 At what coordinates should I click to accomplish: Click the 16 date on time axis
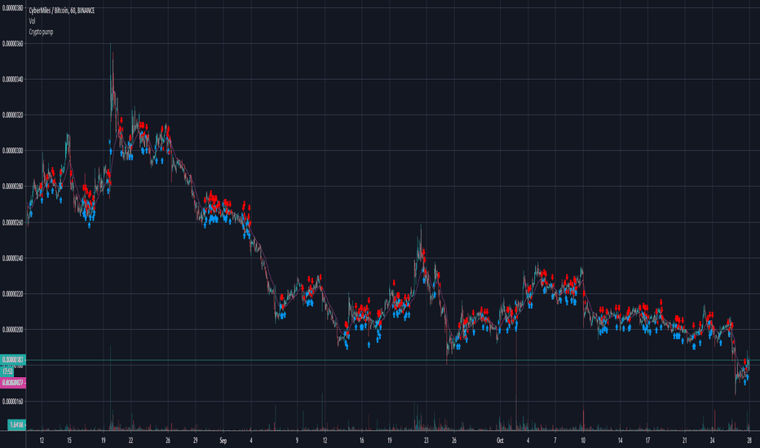[361, 441]
